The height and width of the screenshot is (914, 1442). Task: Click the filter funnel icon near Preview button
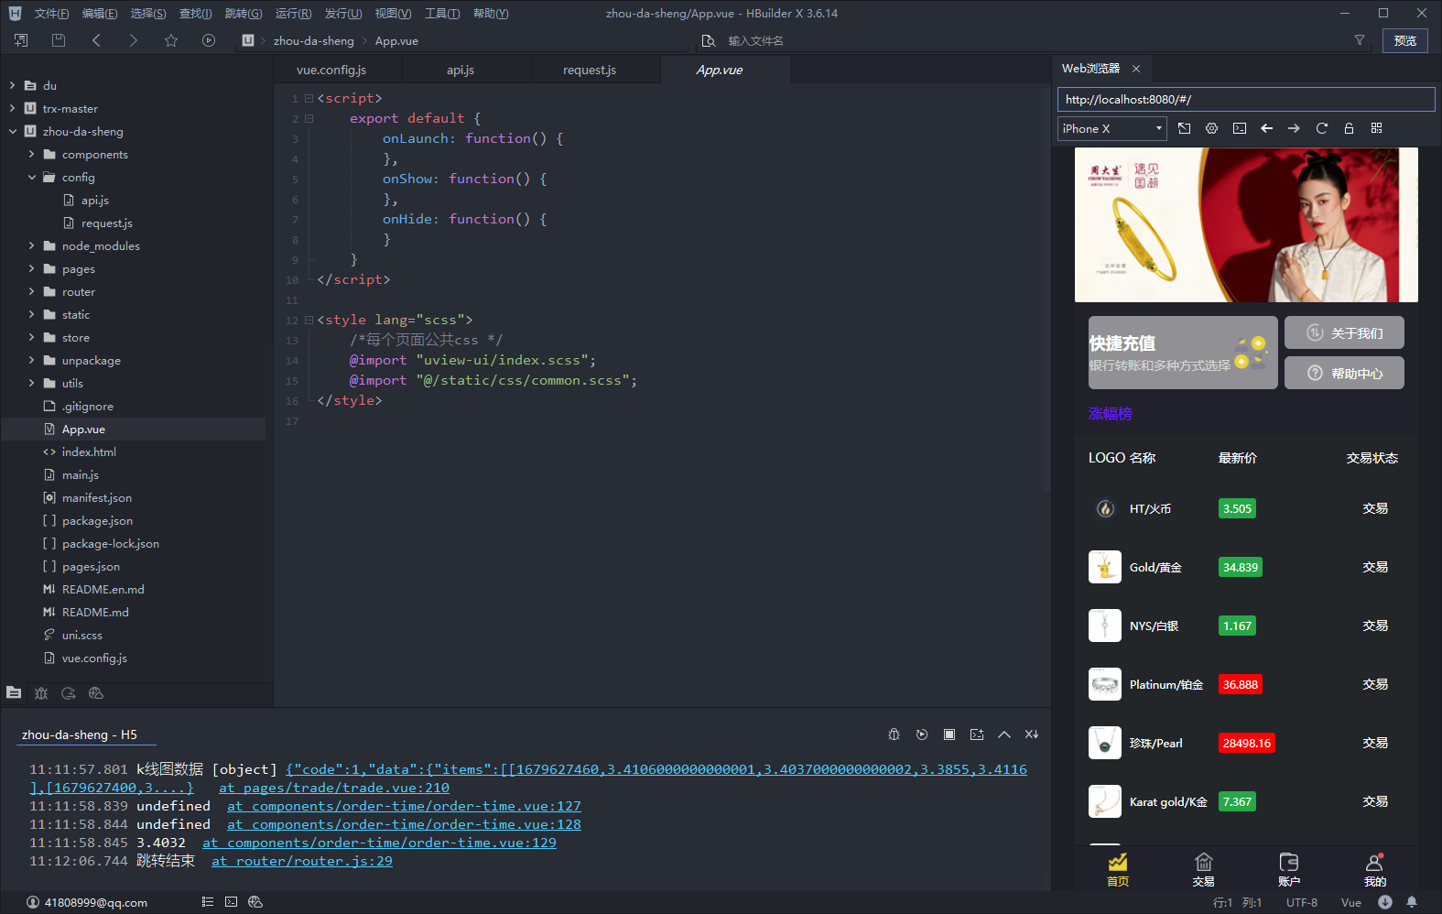[x=1360, y=40]
